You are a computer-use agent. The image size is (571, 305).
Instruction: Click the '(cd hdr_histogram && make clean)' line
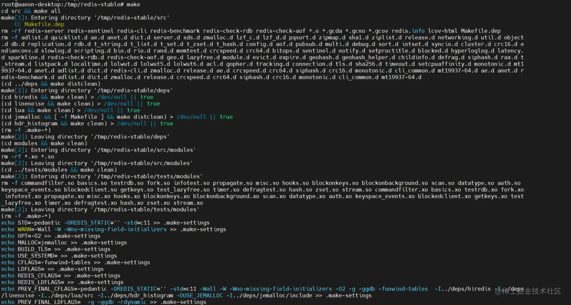pyautogui.click(x=87, y=124)
